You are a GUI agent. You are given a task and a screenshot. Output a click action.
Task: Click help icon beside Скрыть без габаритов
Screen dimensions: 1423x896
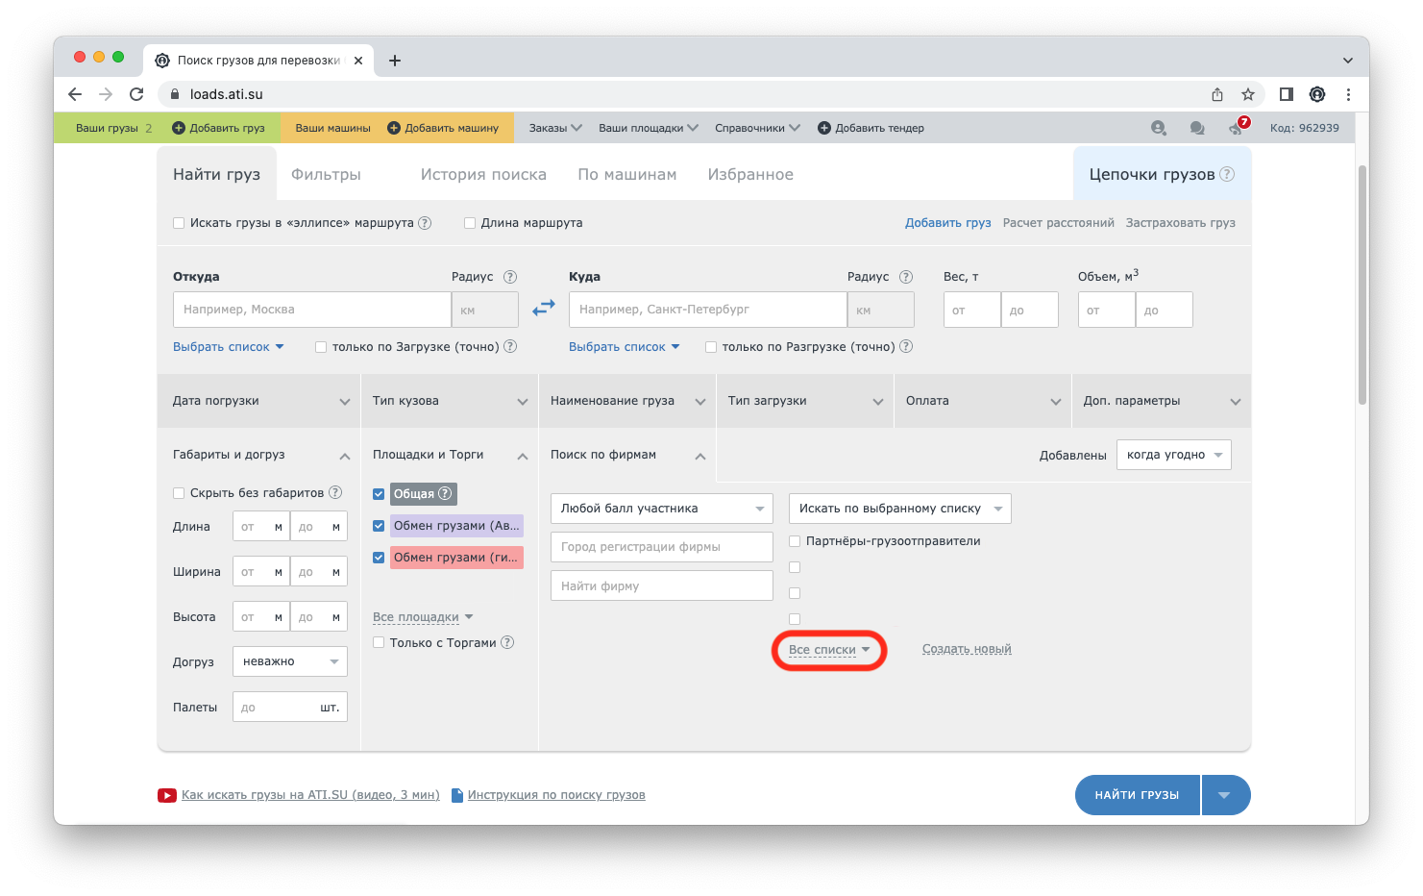335,492
